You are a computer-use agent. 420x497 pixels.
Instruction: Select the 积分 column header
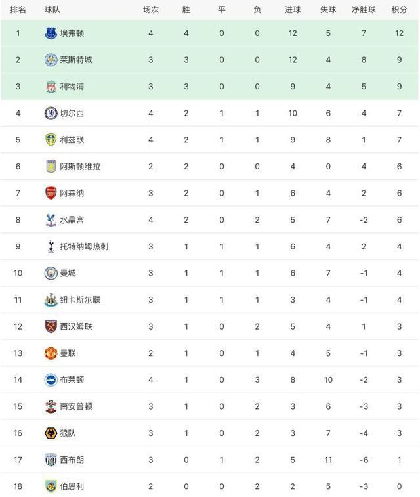[x=399, y=10]
